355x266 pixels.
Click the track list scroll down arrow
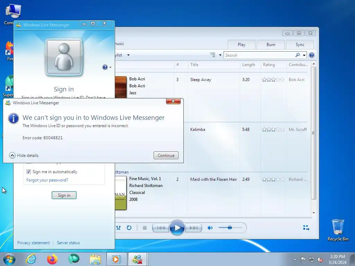click(313, 213)
